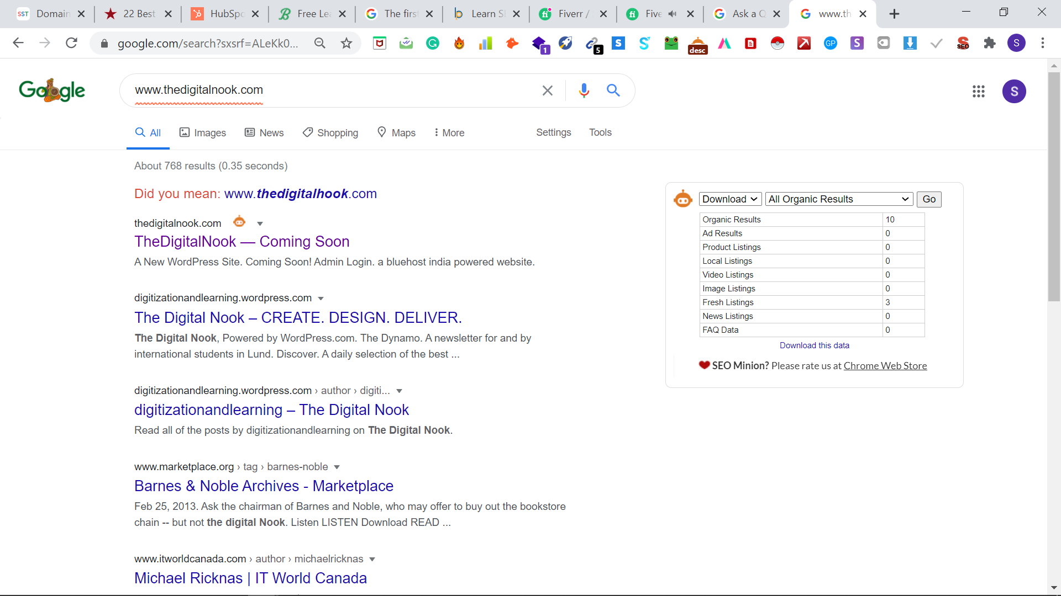Viewport: 1061px width, 596px height.
Task: Open the Chrome Web Store link
Action: click(885, 366)
